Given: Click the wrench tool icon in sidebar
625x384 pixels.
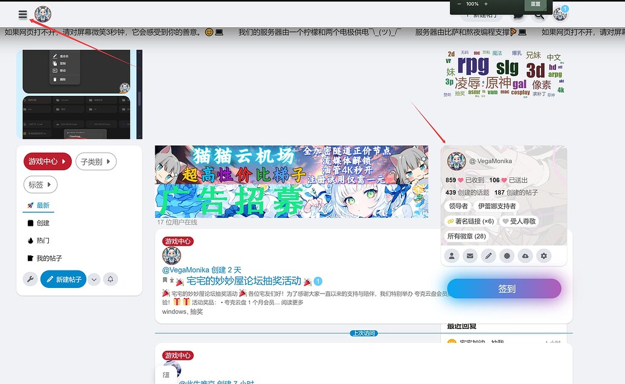Looking at the screenshot, I should (x=30, y=279).
